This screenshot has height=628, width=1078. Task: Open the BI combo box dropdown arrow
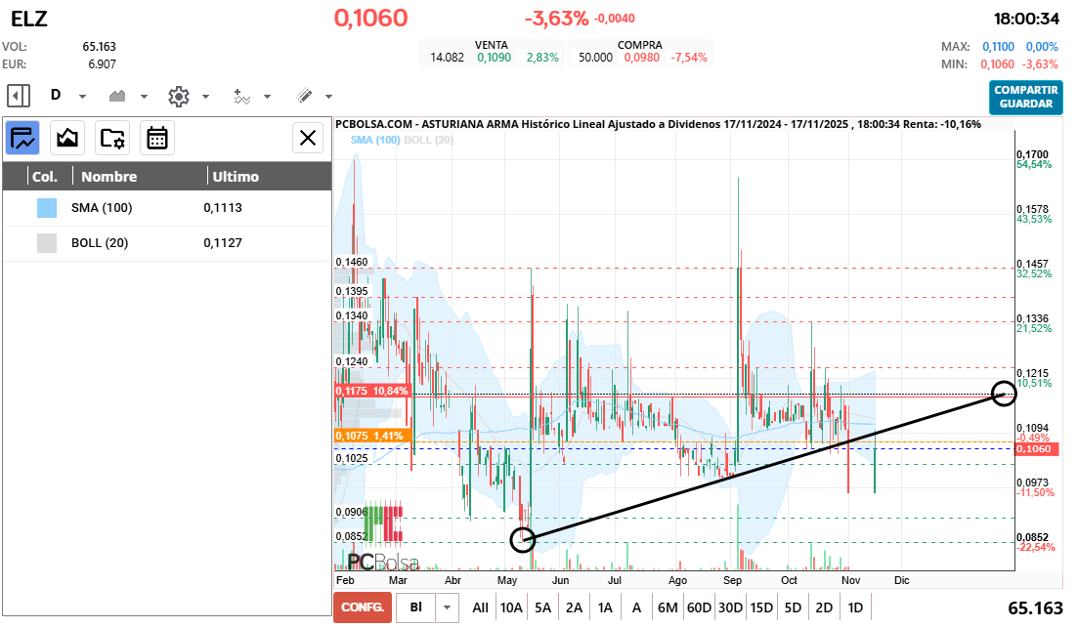[x=447, y=607]
